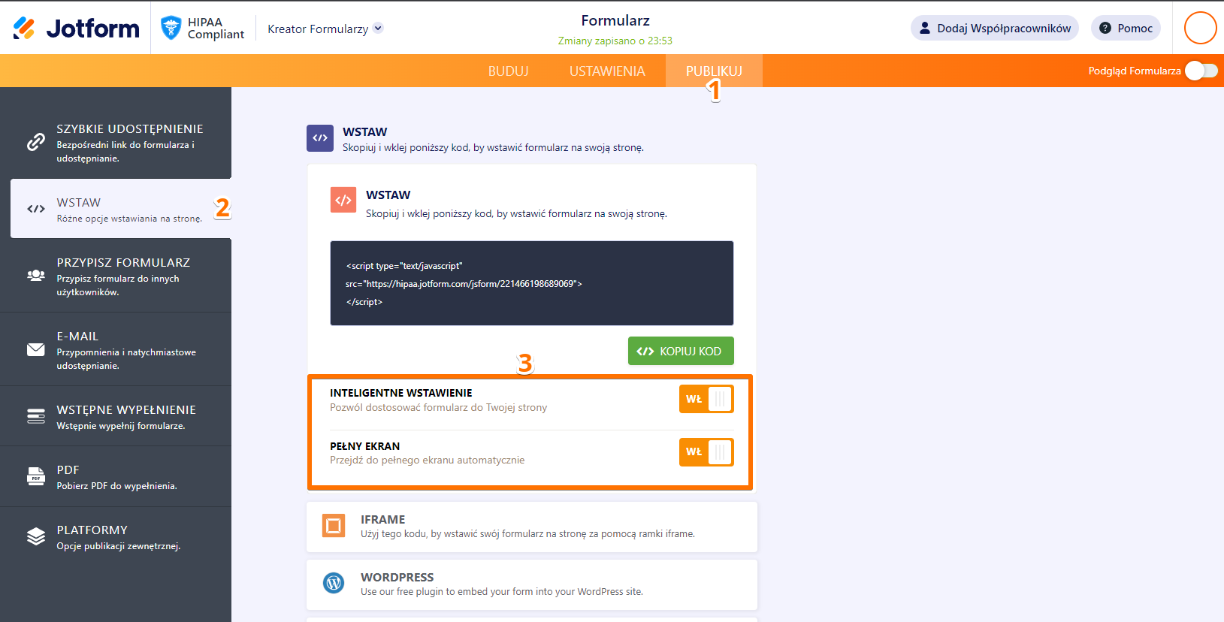Click Dodaj Współpracowników button
Viewport: 1224px width, 622px height.
coord(995,29)
